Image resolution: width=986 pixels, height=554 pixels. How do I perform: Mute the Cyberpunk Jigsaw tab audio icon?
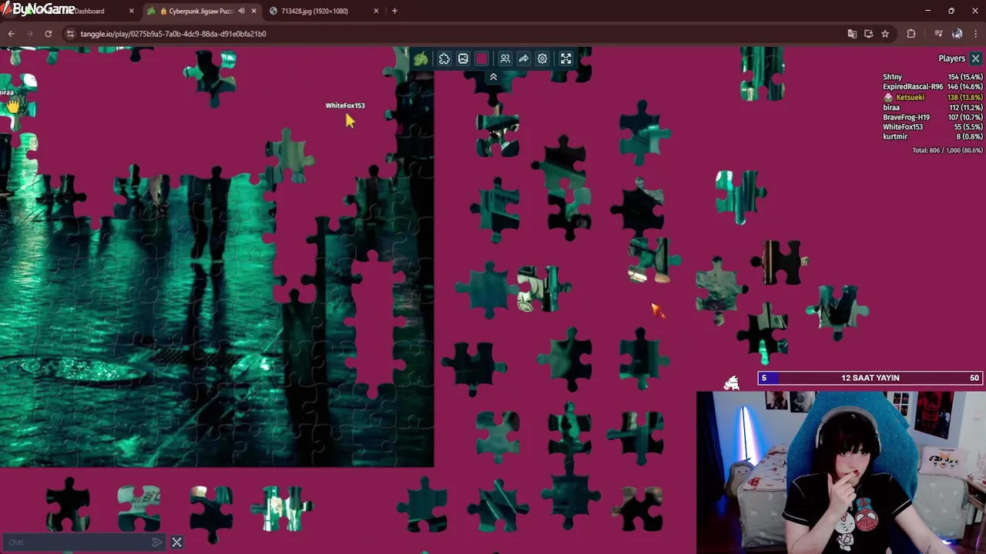pos(241,11)
